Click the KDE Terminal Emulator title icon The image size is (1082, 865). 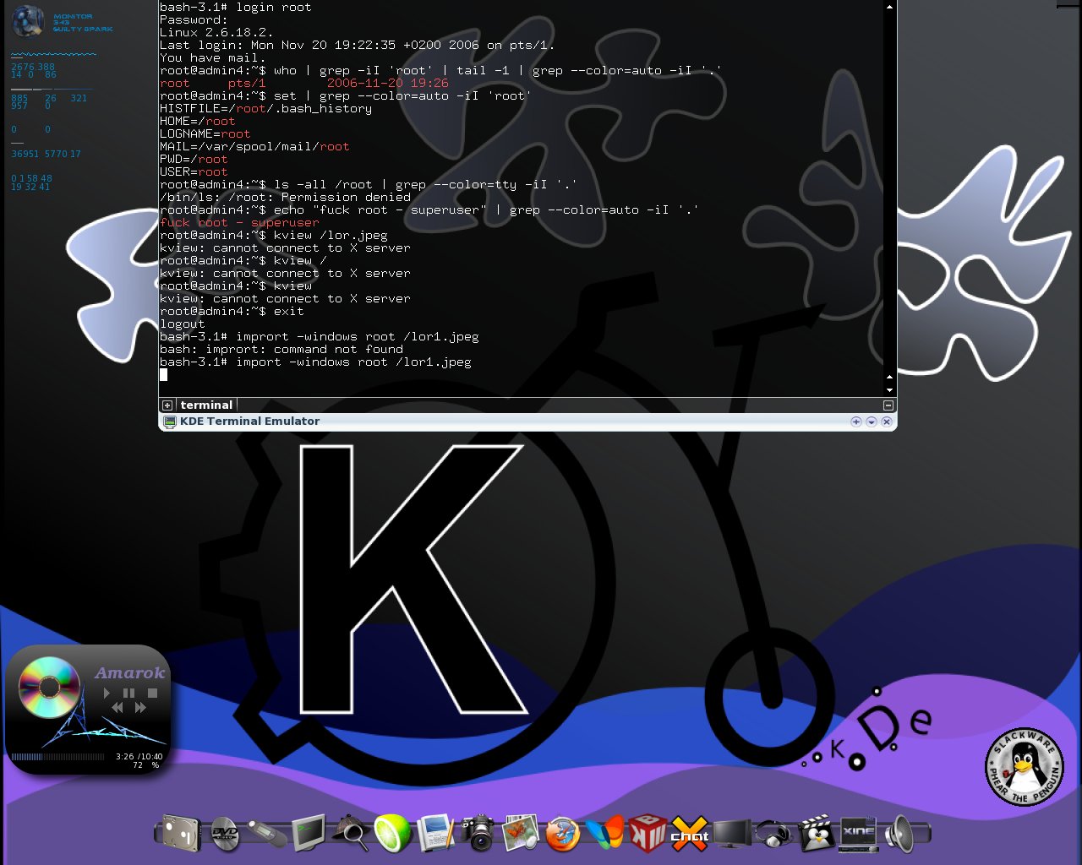click(169, 422)
